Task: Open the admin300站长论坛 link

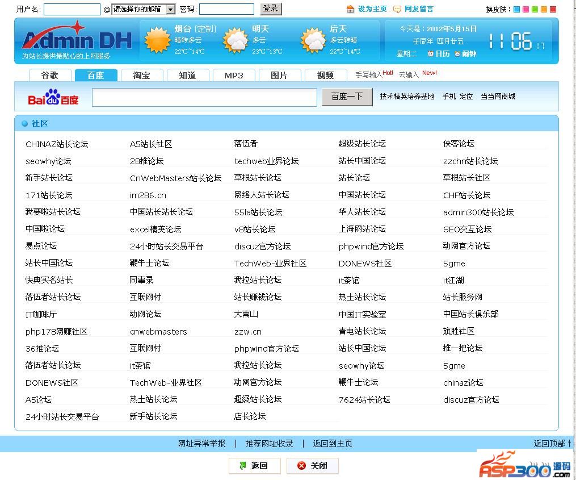Action: click(x=478, y=212)
